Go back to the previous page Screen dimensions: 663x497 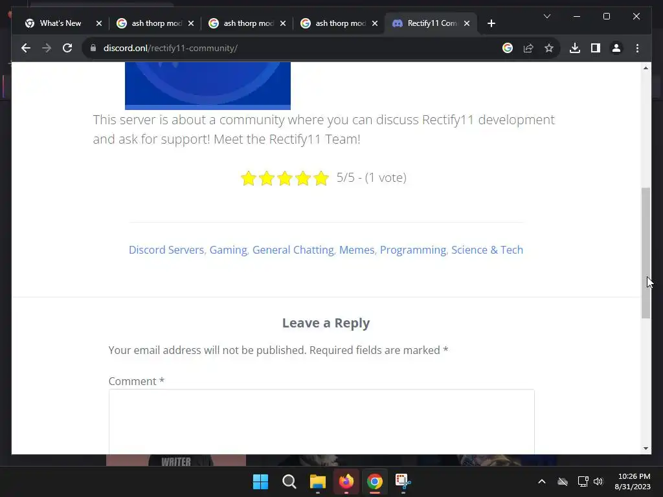coord(26,48)
